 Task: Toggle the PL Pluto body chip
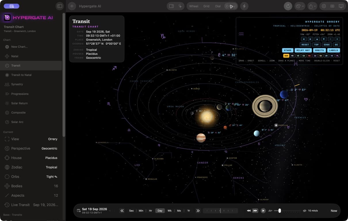point(337,56)
